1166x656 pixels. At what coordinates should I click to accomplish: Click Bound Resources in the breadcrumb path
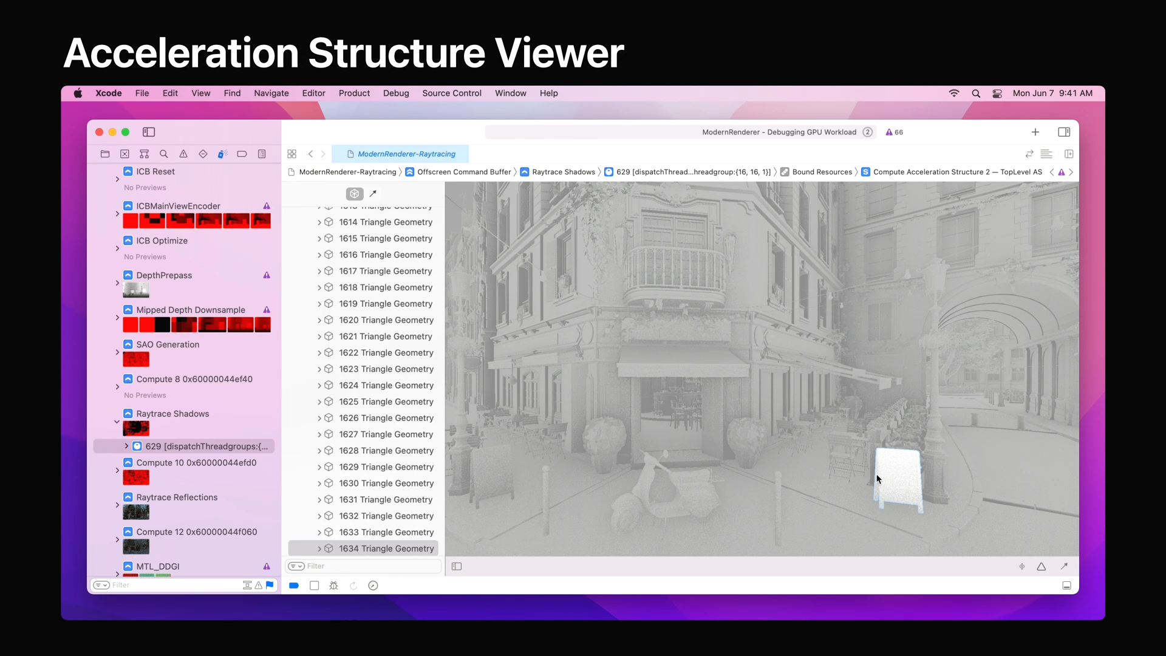[821, 172]
